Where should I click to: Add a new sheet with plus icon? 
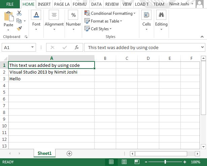tap(69, 154)
